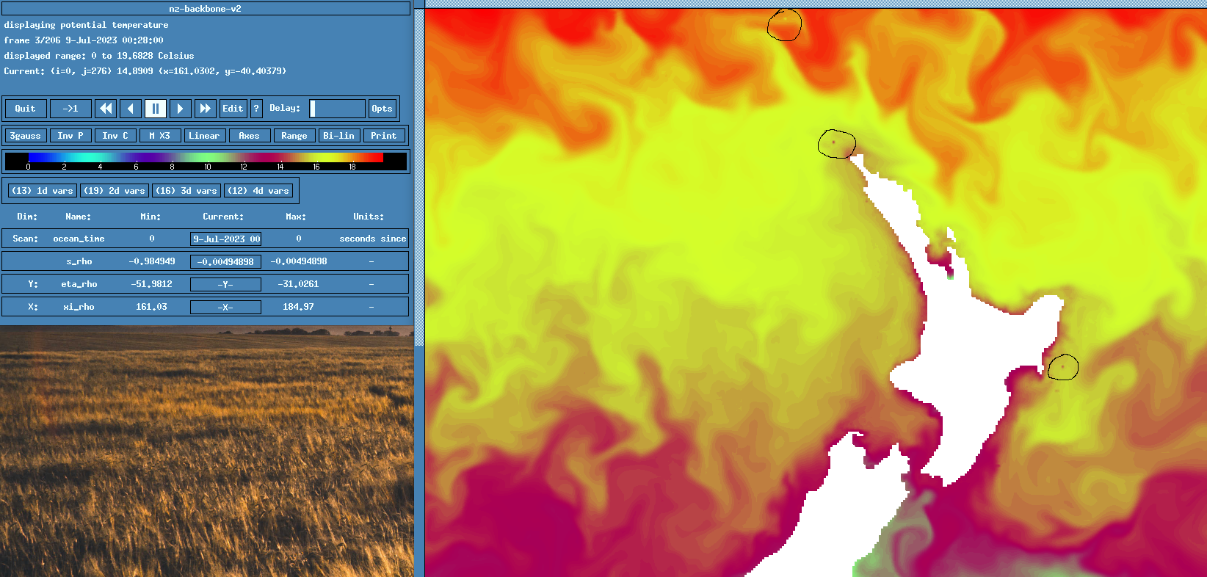Open the (13) 1d vars list

pyautogui.click(x=42, y=191)
